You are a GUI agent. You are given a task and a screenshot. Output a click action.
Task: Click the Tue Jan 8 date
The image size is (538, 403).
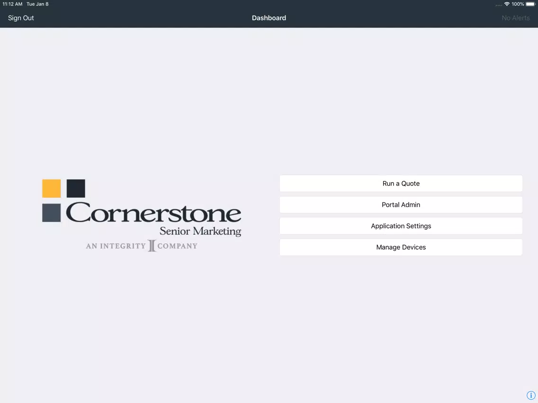pyautogui.click(x=37, y=4)
